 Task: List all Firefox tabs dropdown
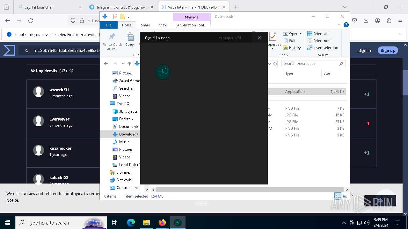pyautogui.click(x=345, y=7)
